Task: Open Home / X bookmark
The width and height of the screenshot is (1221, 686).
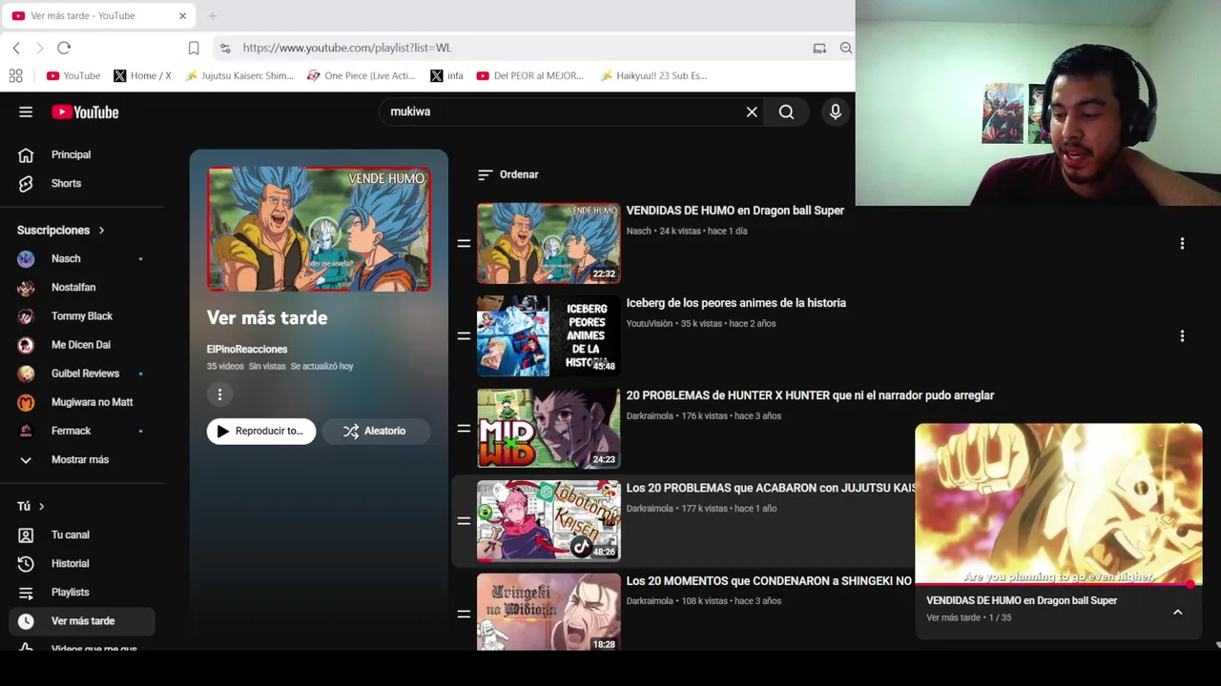Action: click(142, 75)
